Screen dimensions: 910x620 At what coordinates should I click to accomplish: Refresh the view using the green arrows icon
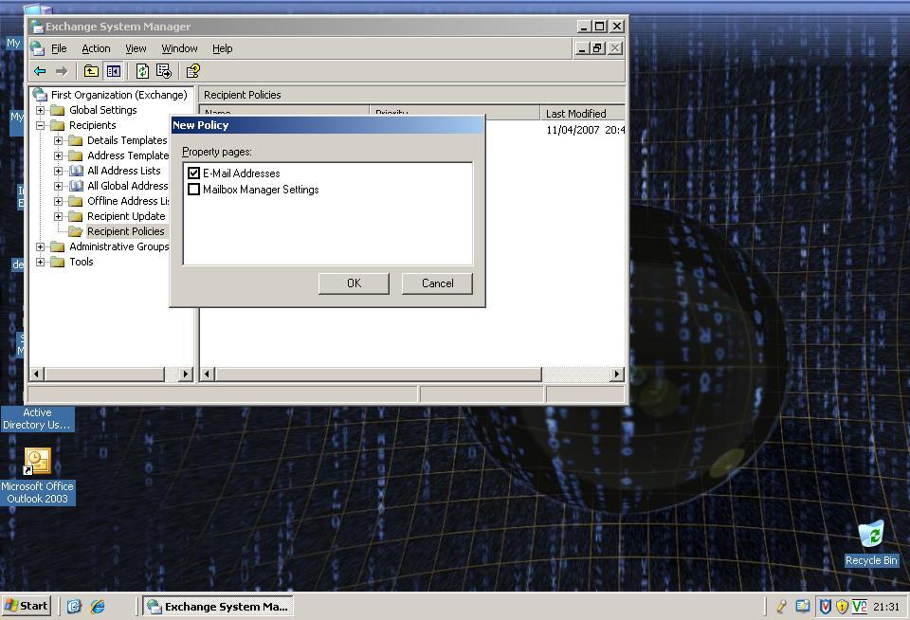pyautogui.click(x=142, y=71)
